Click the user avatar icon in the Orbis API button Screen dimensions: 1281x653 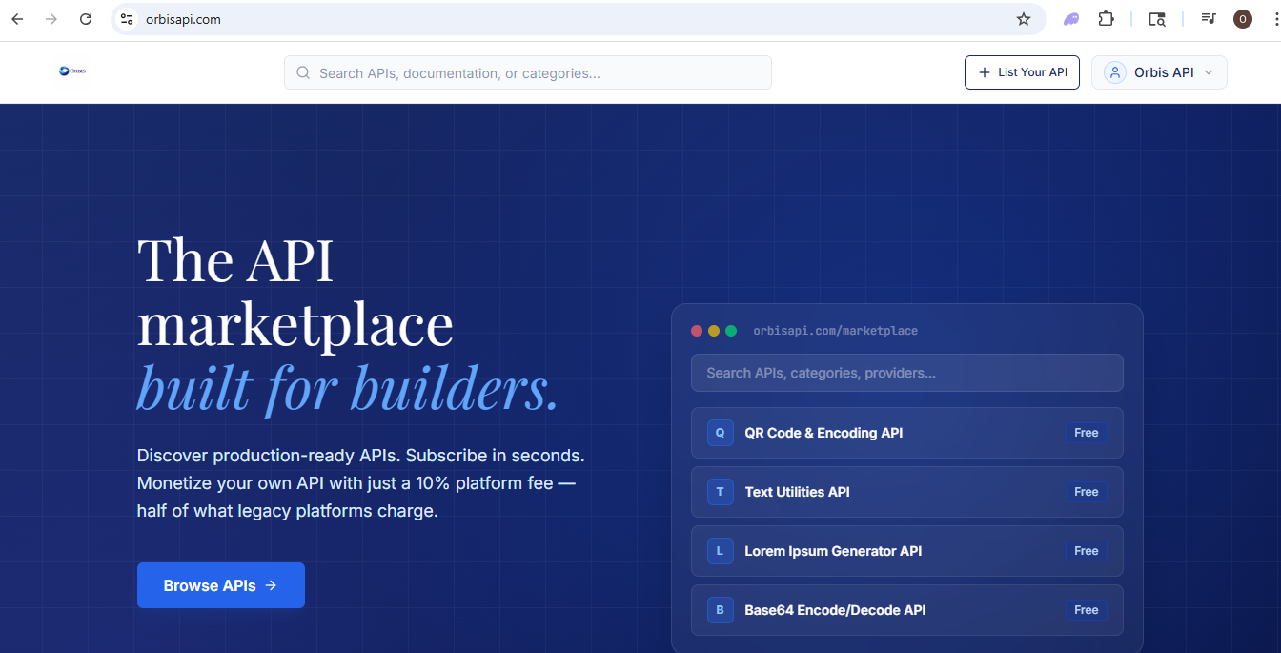point(1114,71)
